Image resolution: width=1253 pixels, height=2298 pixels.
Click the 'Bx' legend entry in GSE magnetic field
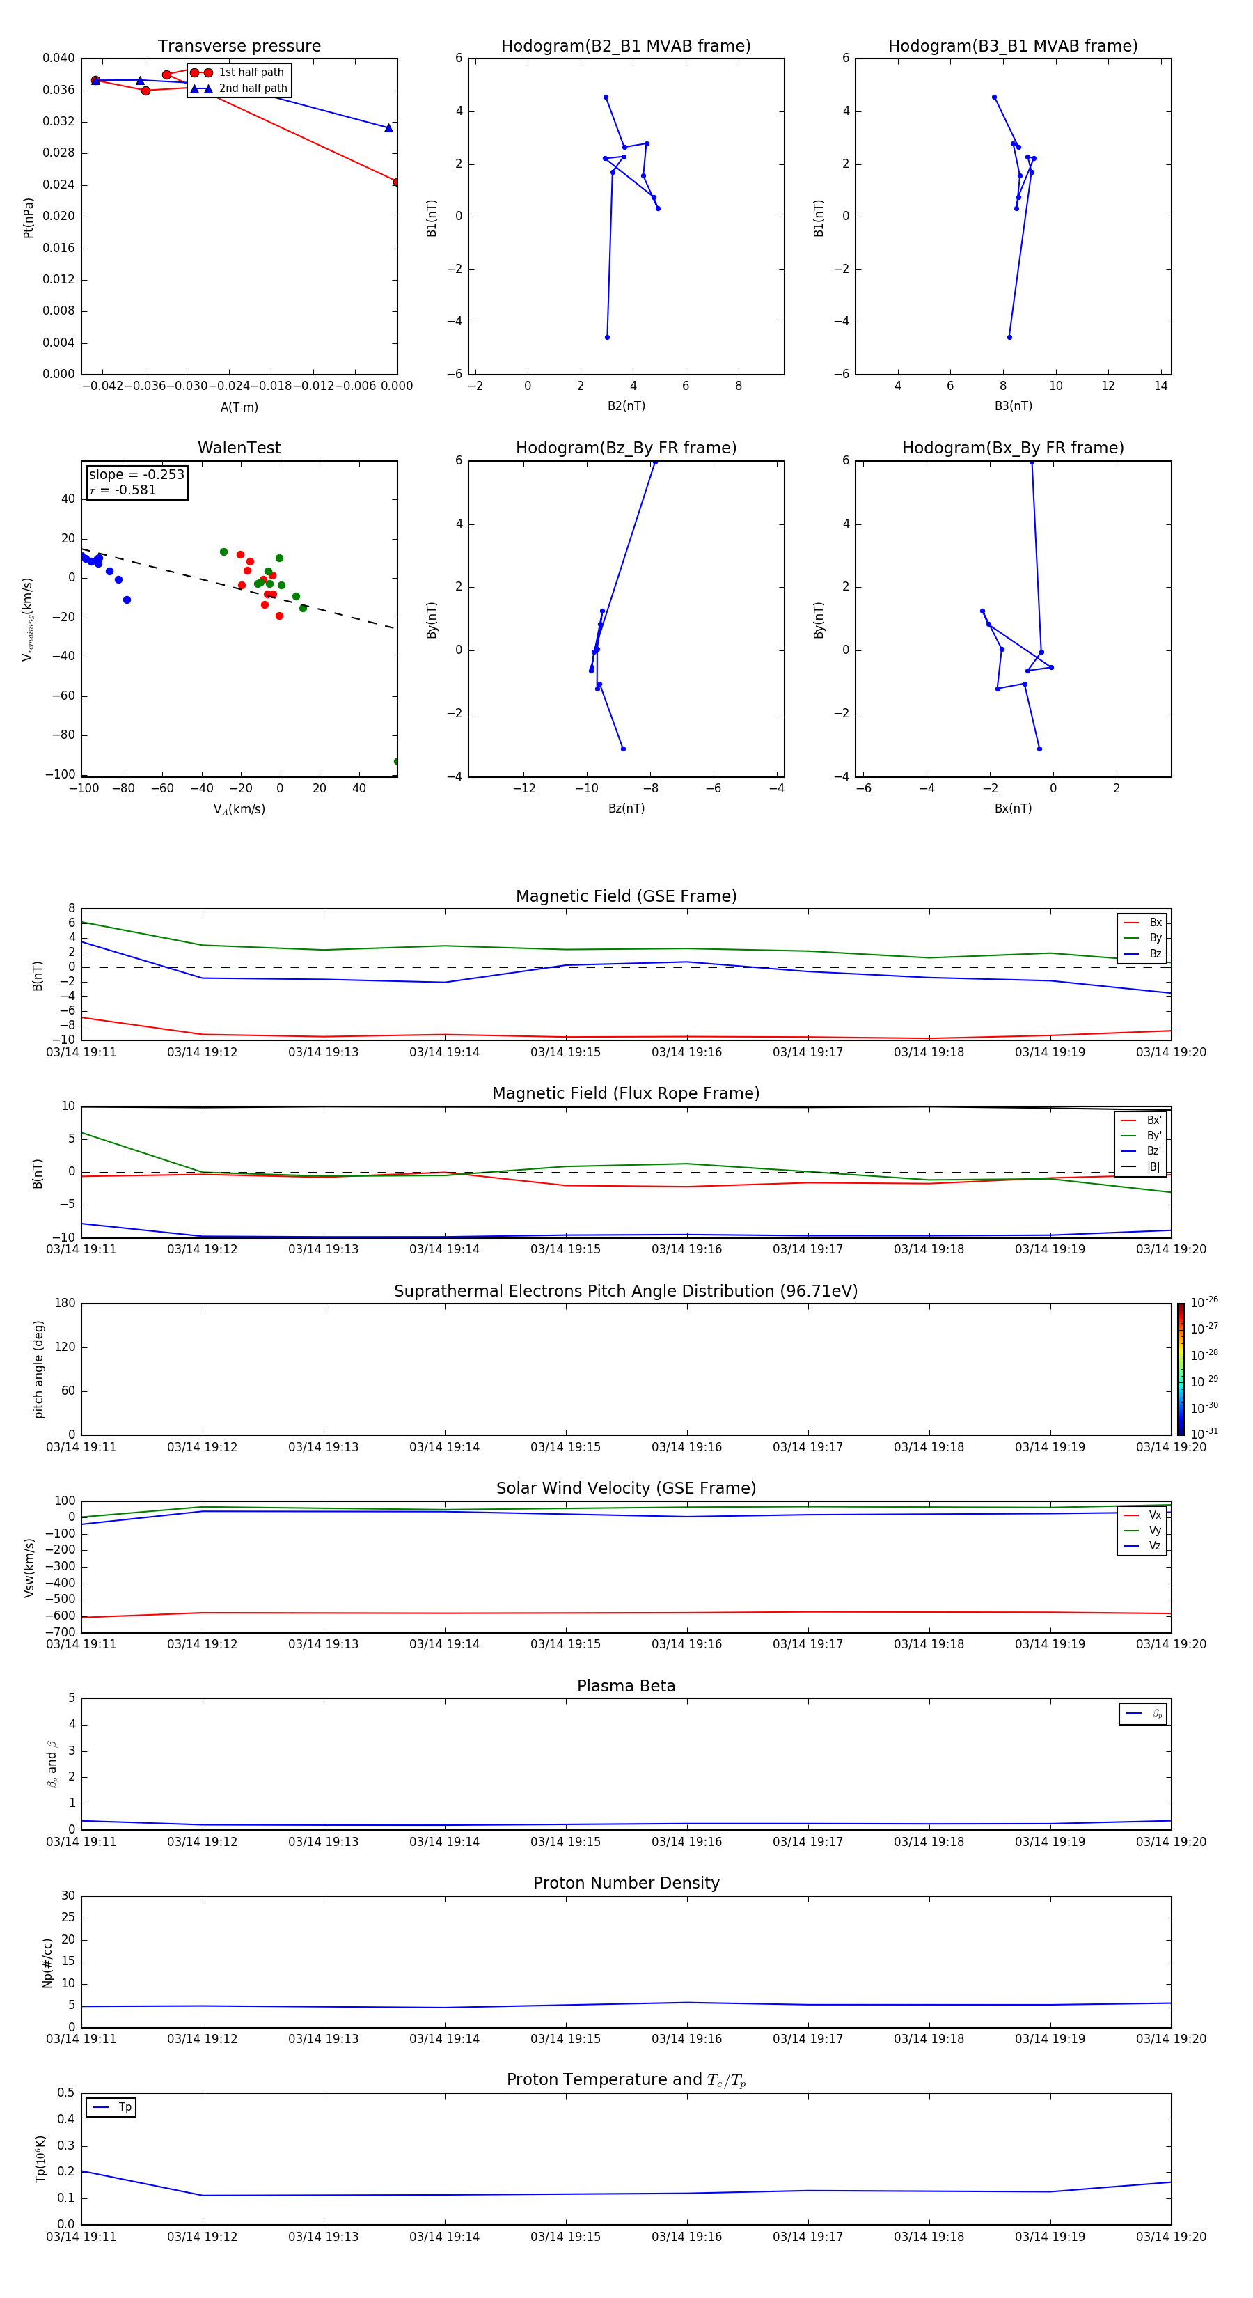click(x=1142, y=923)
